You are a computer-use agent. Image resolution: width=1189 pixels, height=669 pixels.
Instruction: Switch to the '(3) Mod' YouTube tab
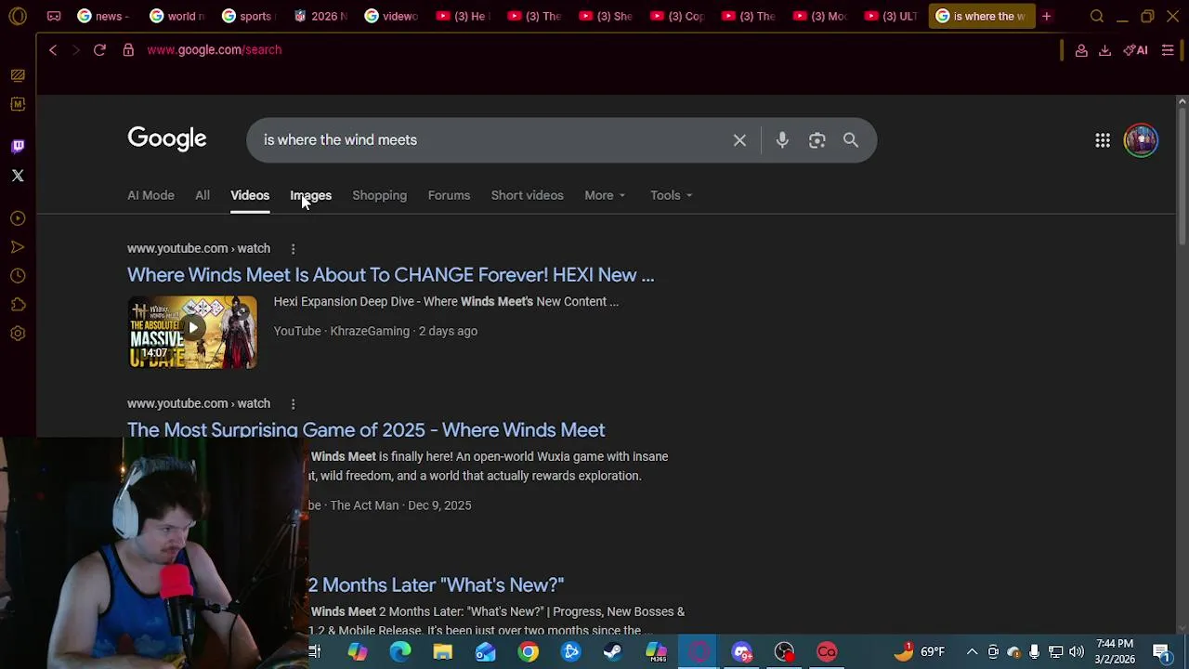pos(819,16)
